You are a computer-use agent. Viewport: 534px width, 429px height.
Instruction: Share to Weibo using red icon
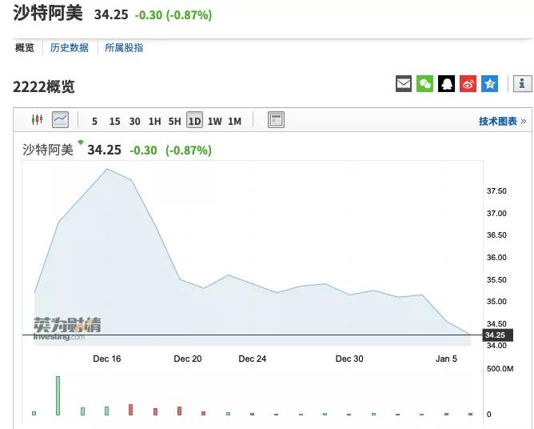click(x=468, y=84)
